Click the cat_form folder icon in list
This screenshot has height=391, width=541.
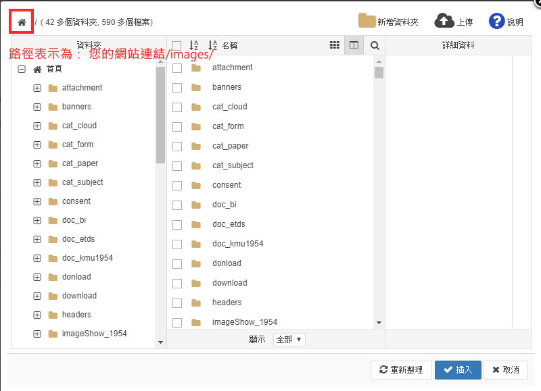(196, 127)
